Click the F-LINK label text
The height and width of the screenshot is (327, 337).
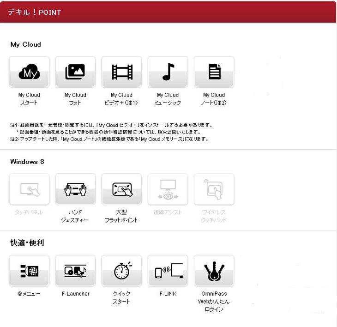[x=168, y=294]
